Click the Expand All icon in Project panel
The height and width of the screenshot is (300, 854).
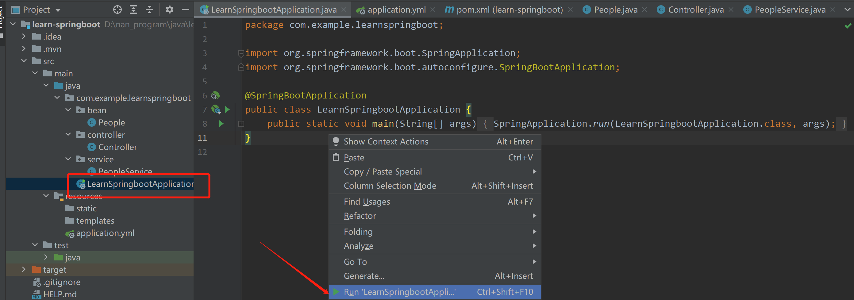[133, 10]
